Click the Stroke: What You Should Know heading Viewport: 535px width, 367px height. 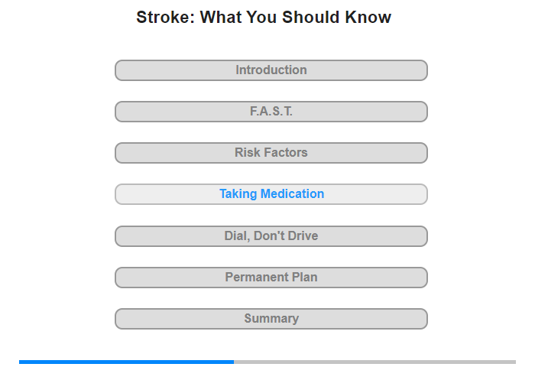coord(264,17)
